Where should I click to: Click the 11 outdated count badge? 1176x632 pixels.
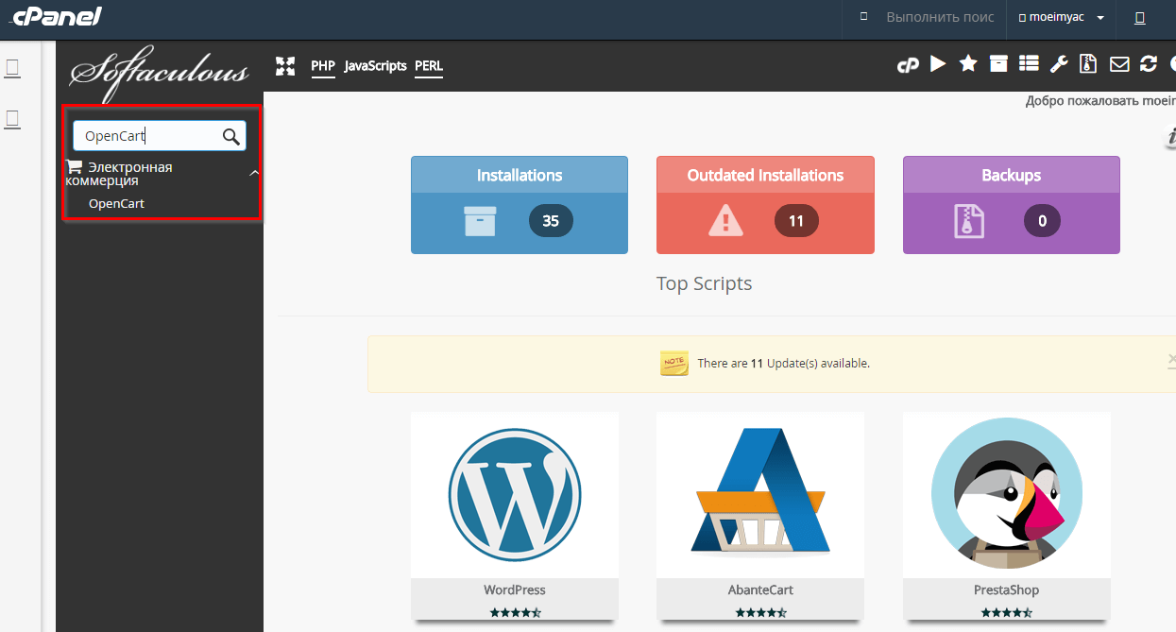click(796, 221)
